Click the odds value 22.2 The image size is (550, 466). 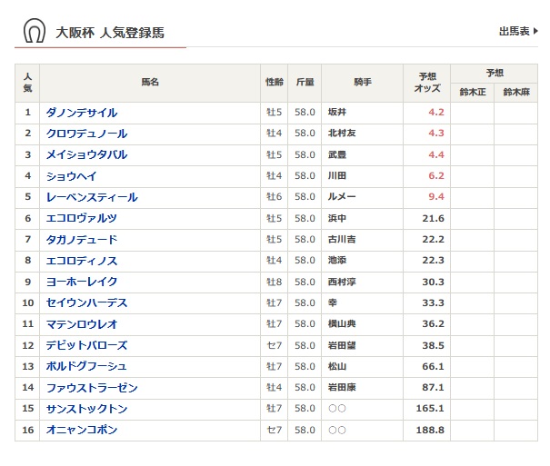(x=434, y=239)
